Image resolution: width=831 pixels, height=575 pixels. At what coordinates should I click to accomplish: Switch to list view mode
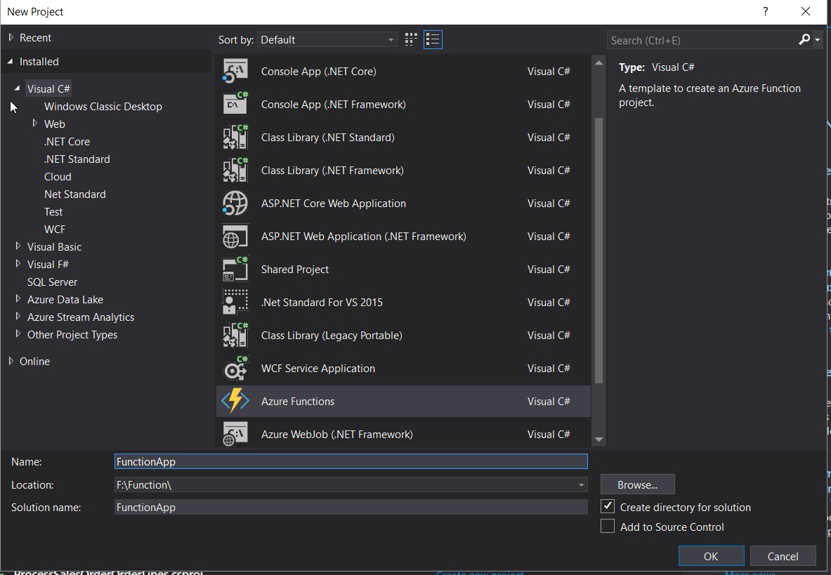pos(433,39)
